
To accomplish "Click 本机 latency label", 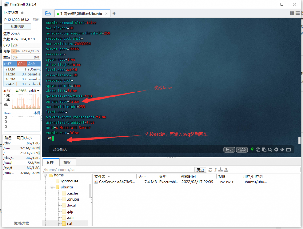I will (x=37, y=113).
